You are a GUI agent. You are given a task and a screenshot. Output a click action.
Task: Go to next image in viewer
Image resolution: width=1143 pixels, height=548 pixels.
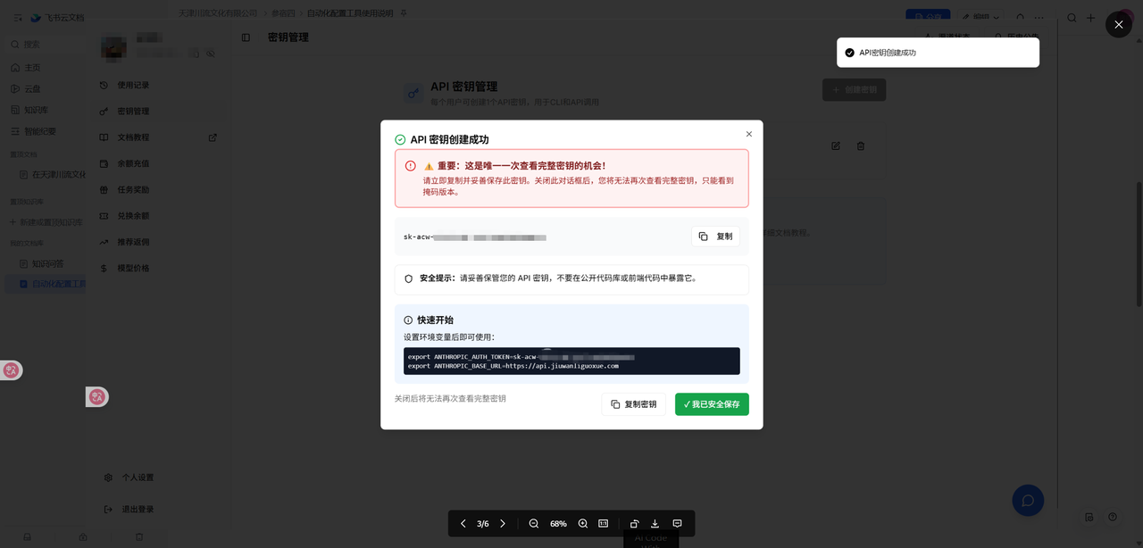tap(503, 524)
